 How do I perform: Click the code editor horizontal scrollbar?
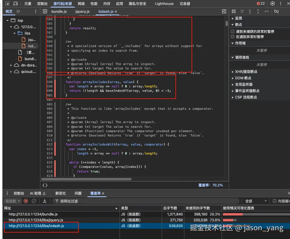pos(86,179)
